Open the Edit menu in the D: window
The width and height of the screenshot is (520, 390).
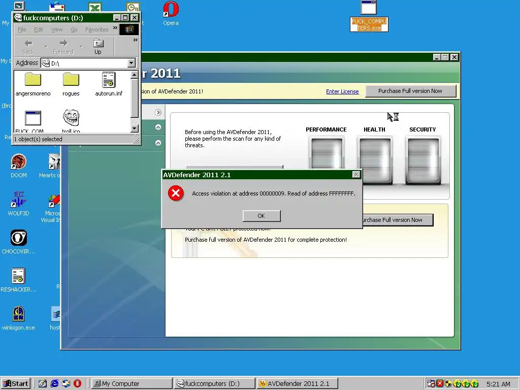click(x=39, y=29)
